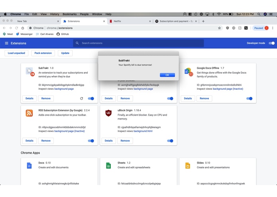Open Details for SubTrakt

click(x=29, y=98)
